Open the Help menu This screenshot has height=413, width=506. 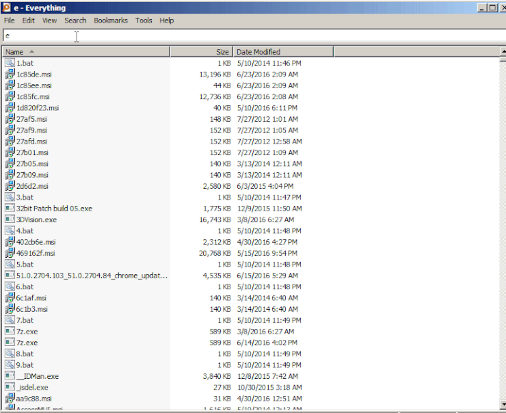pos(167,21)
